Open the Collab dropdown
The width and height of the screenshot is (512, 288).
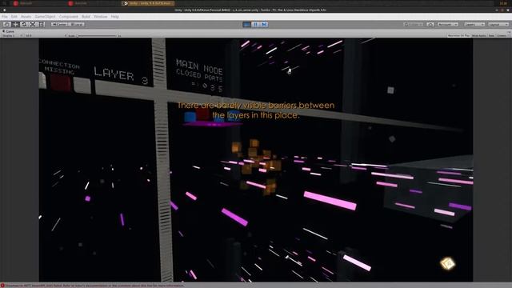414,25
